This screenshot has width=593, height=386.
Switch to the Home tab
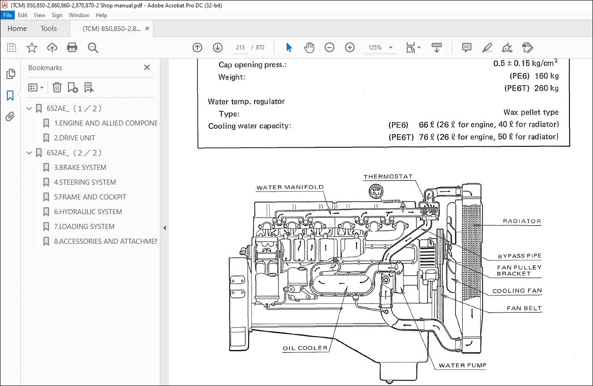[17, 29]
